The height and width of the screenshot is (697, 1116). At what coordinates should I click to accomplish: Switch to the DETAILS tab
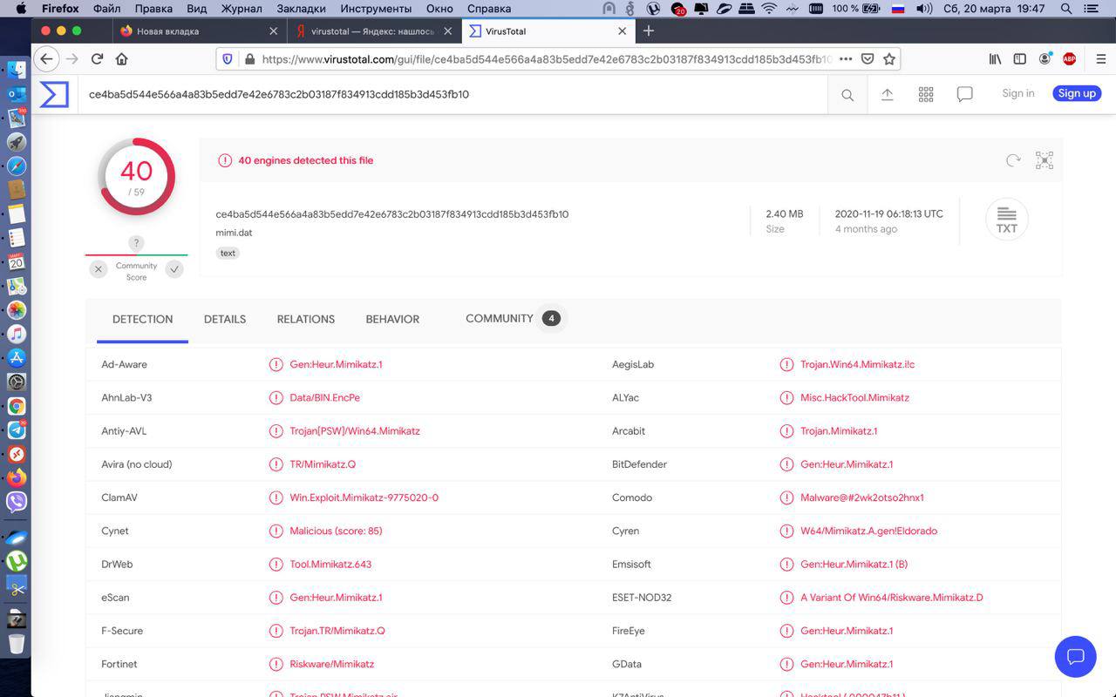tap(225, 319)
